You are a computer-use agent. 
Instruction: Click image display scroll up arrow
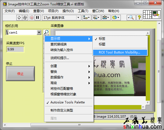148,33
